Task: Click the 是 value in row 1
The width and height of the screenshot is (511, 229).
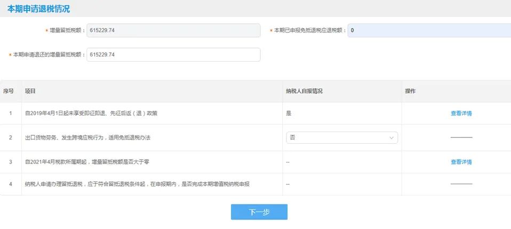Action: 289,113
